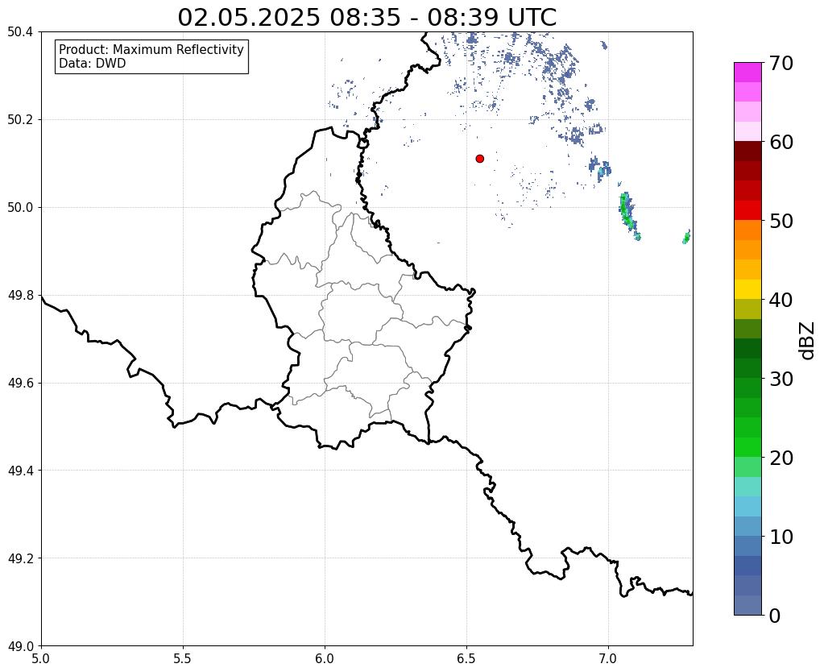Click the longitude axis label '5.5'
This screenshot has height=672, width=824.
[183, 658]
